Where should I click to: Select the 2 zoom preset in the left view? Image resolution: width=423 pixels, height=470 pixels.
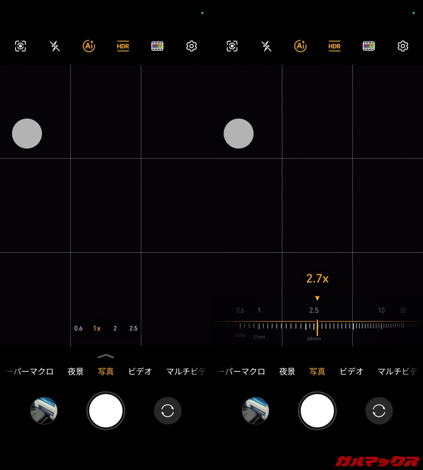[115, 328]
